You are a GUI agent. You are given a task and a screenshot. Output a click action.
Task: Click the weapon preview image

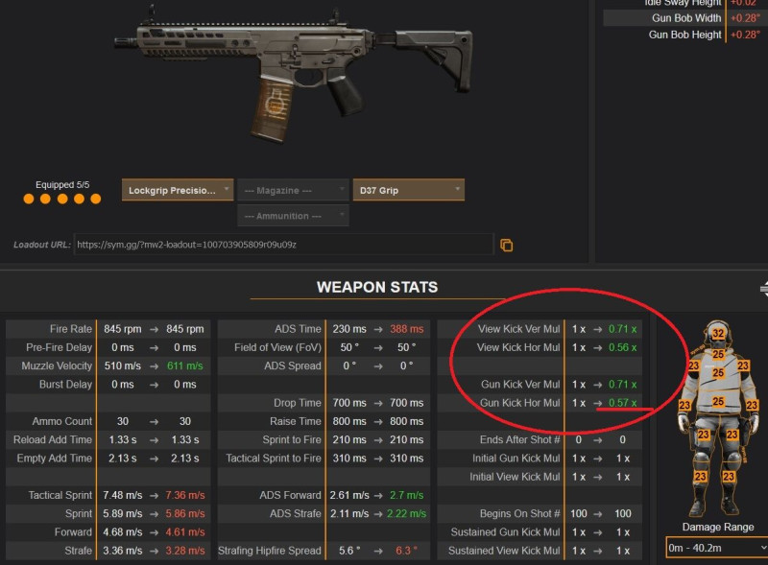[x=294, y=74]
